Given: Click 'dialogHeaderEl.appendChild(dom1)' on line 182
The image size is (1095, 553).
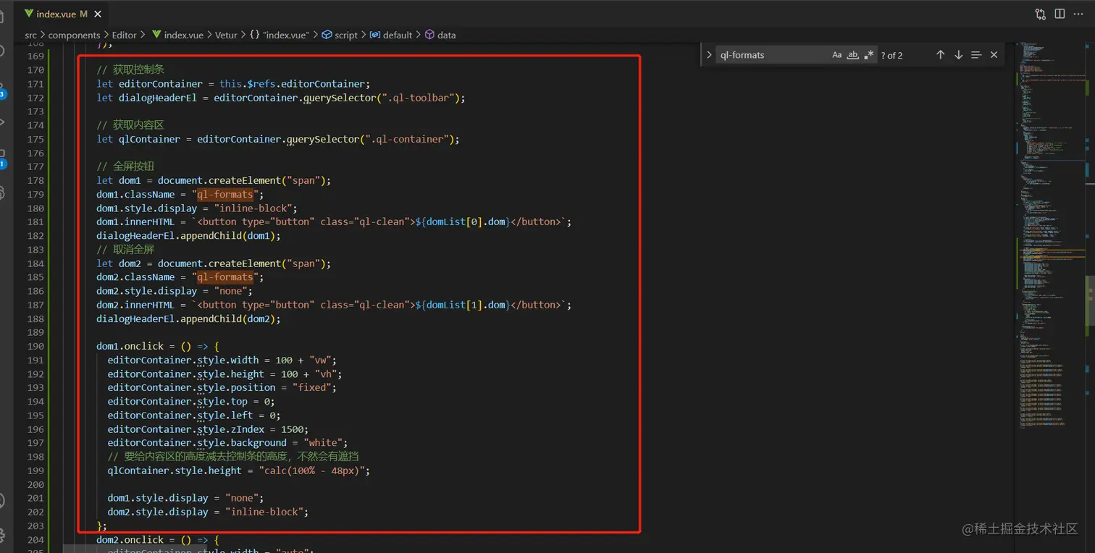Looking at the screenshot, I should 186,236.
